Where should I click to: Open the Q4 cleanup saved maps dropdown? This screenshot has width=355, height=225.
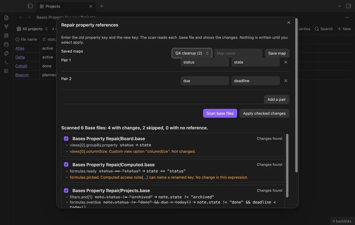[x=192, y=53]
